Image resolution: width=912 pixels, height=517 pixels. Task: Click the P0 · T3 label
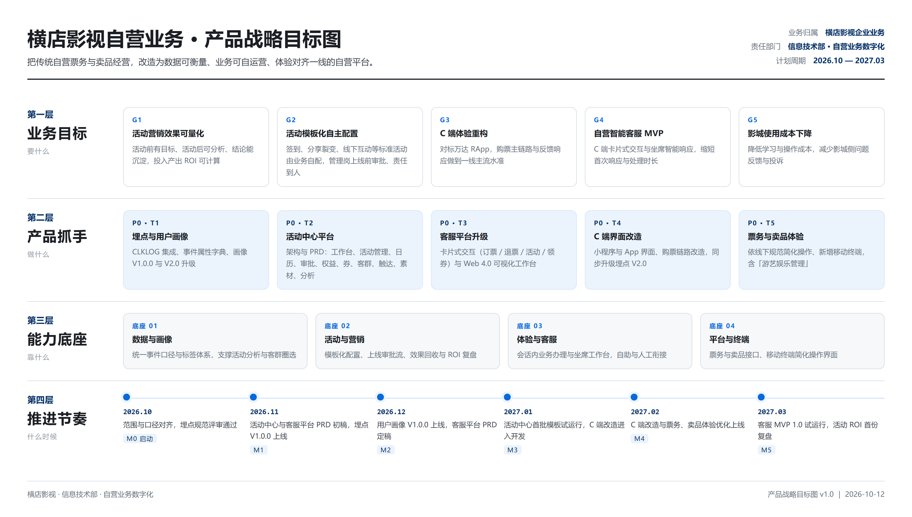(453, 223)
